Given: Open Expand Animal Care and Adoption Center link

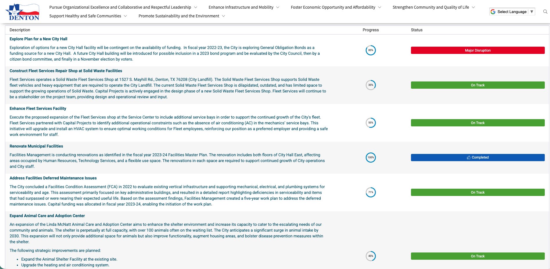Looking at the screenshot, I should [47, 216].
